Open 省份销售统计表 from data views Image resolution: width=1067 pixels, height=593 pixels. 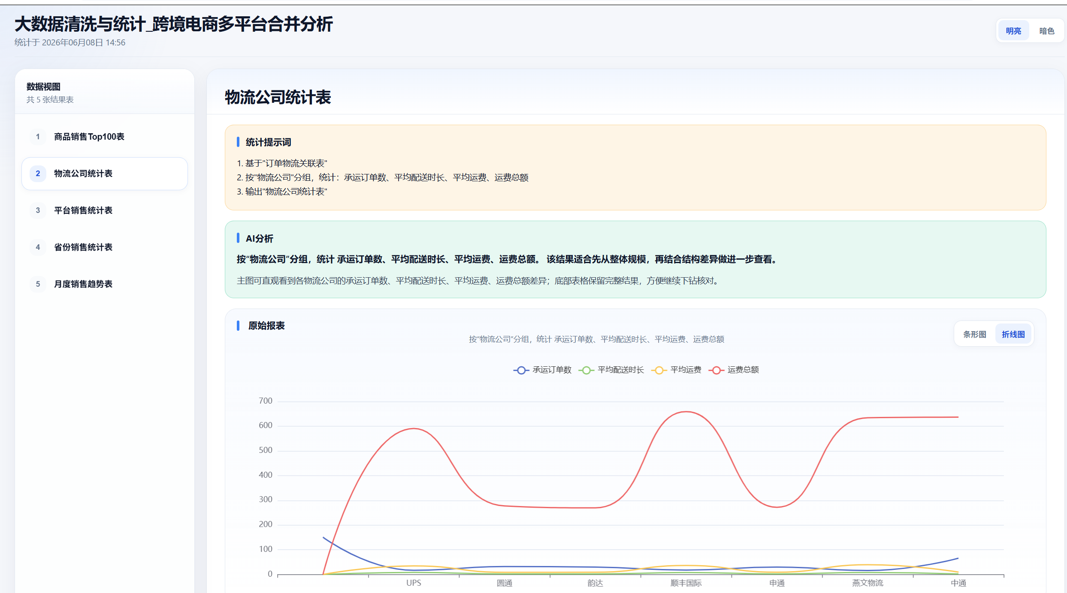(x=105, y=247)
